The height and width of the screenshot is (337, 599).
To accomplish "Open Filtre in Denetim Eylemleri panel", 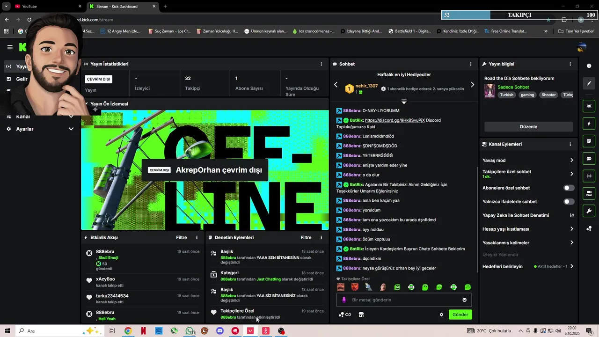I will (x=306, y=238).
